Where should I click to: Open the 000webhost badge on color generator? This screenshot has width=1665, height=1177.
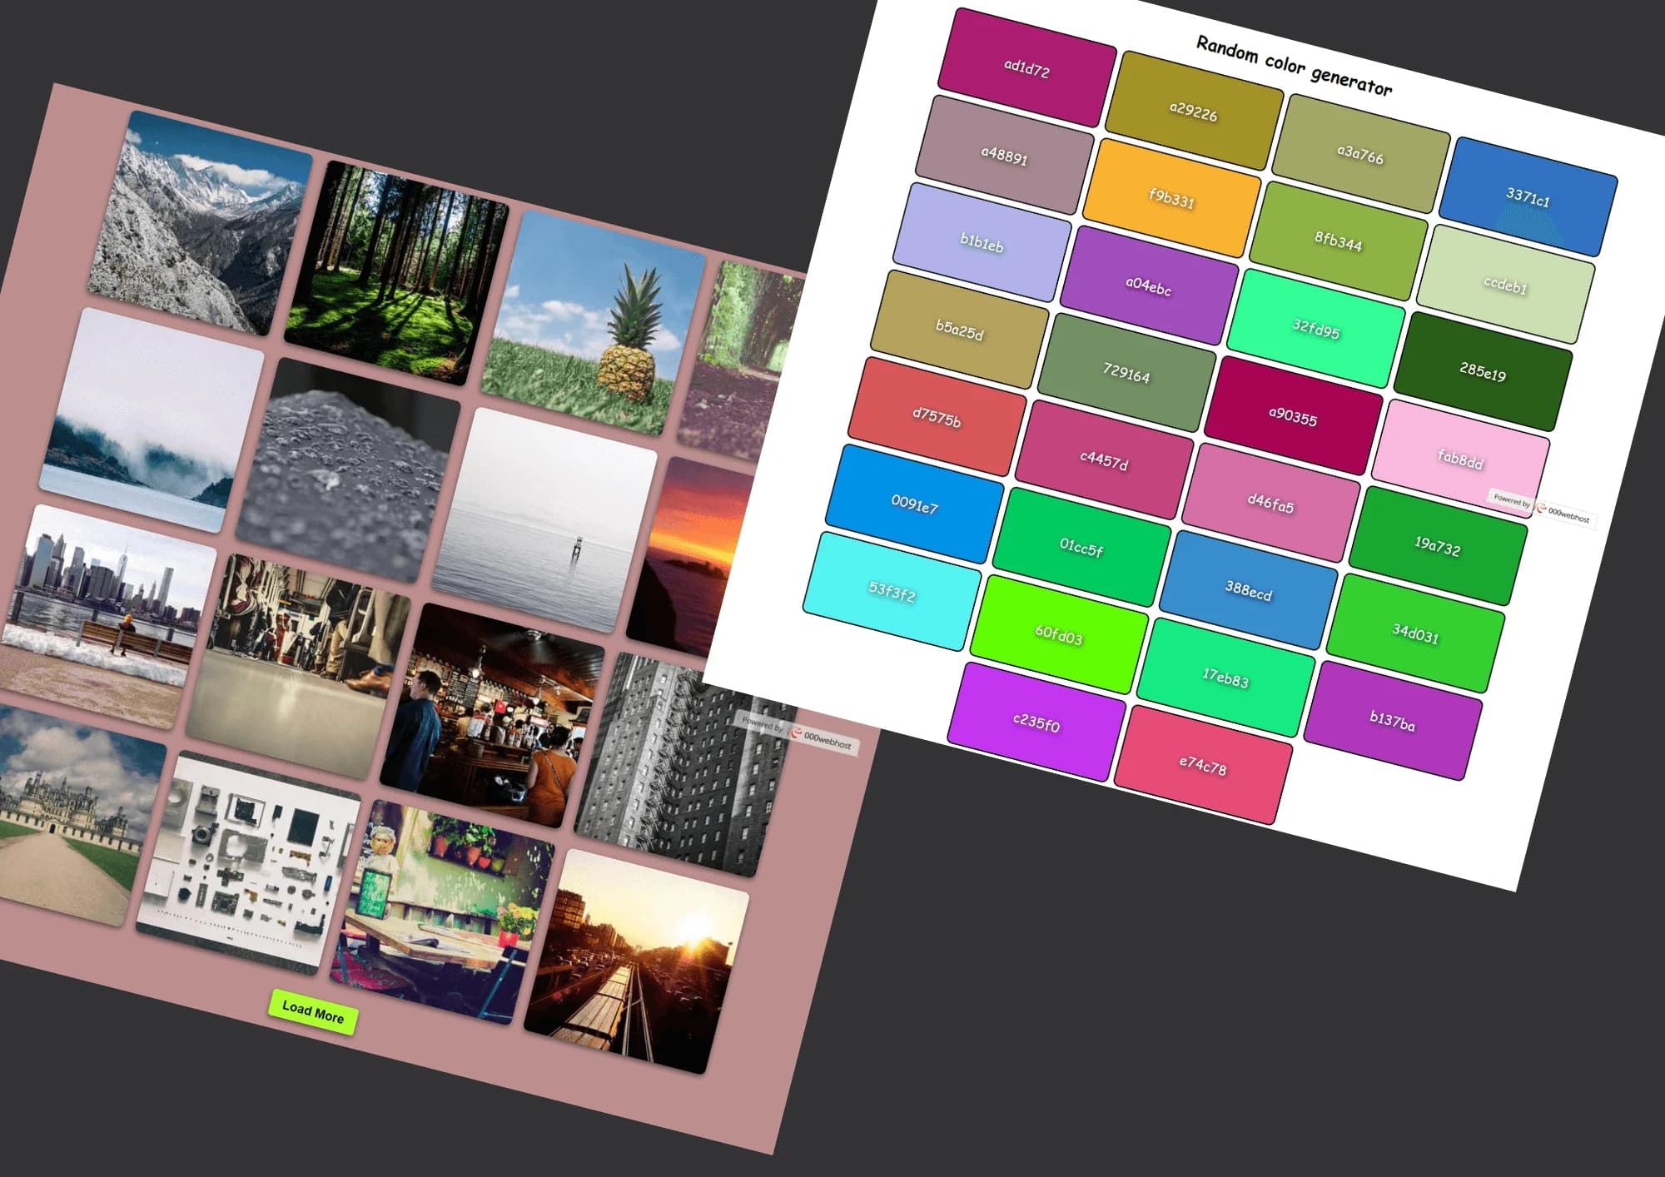pyautogui.click(x=1542, y=509)
